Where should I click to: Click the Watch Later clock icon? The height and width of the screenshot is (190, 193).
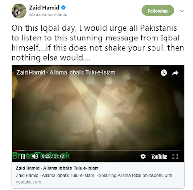tap(164, 73)
